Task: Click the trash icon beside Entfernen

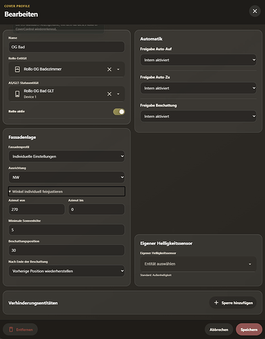Action: coord(11,330)
